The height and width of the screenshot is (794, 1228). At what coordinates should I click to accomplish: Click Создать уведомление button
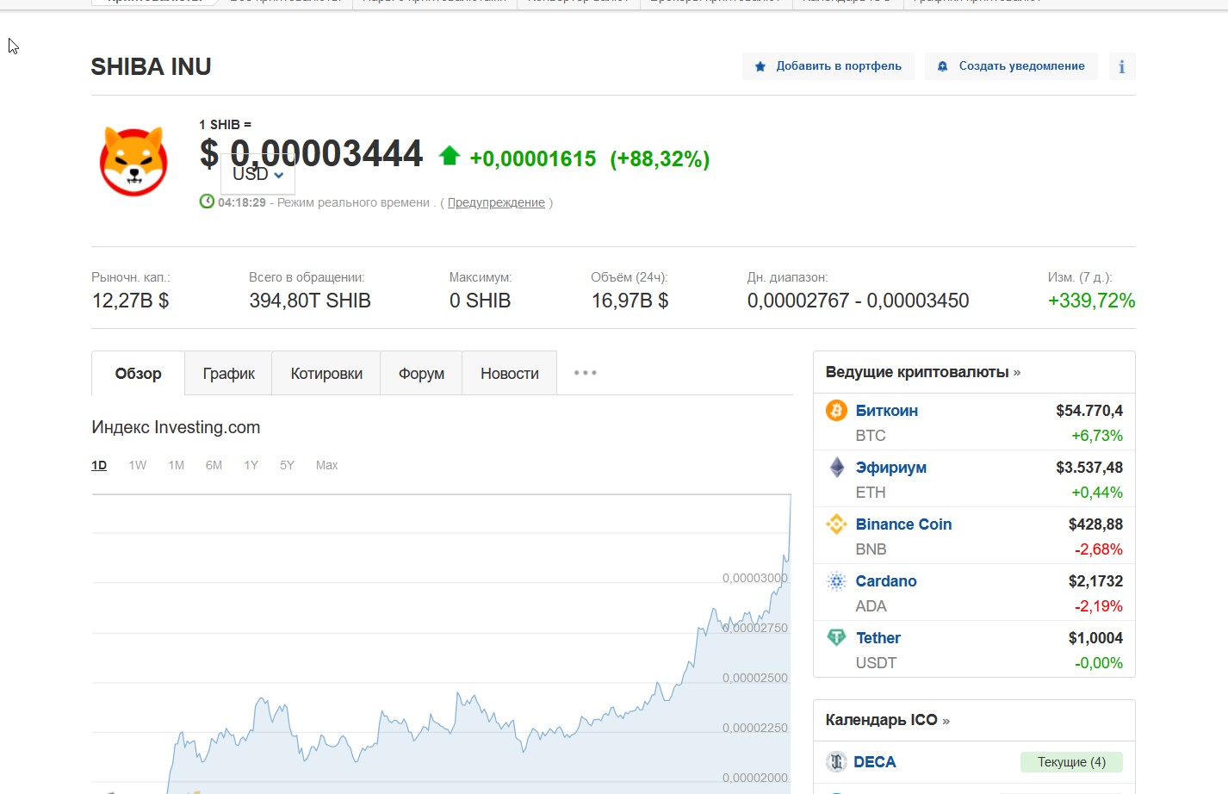[1011, 66]
